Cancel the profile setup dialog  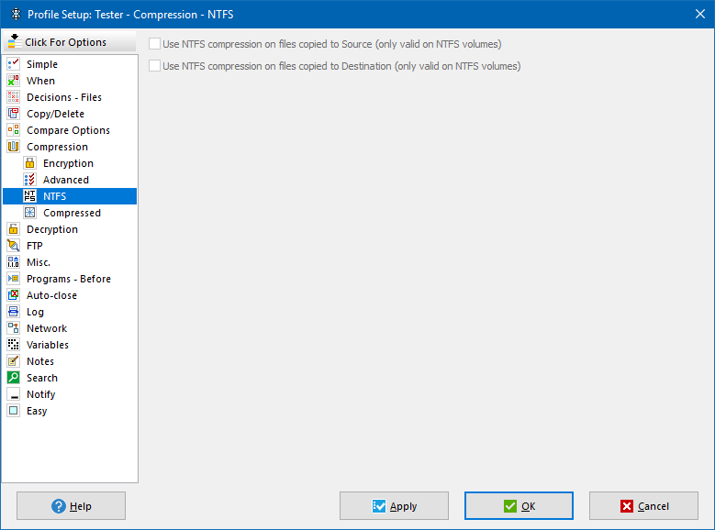(x=643, y=506)
